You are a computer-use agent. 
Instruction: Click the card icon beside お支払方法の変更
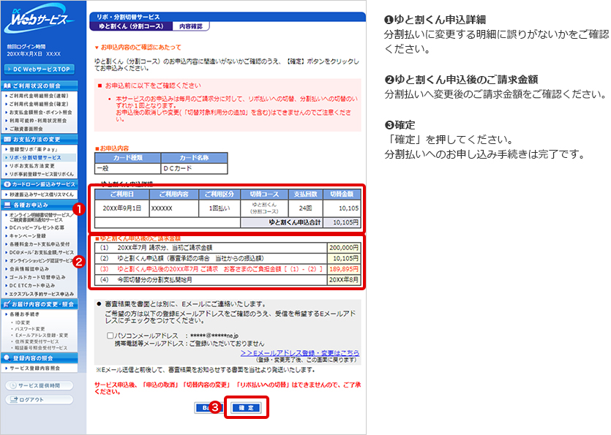(7, 139)
